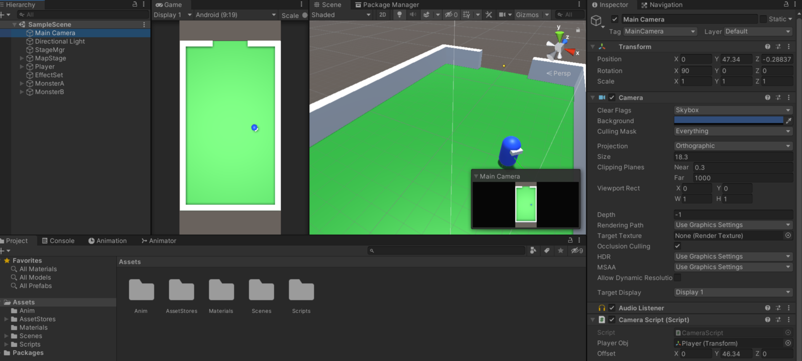Expand MonsterA in Hierarchy

21,83
